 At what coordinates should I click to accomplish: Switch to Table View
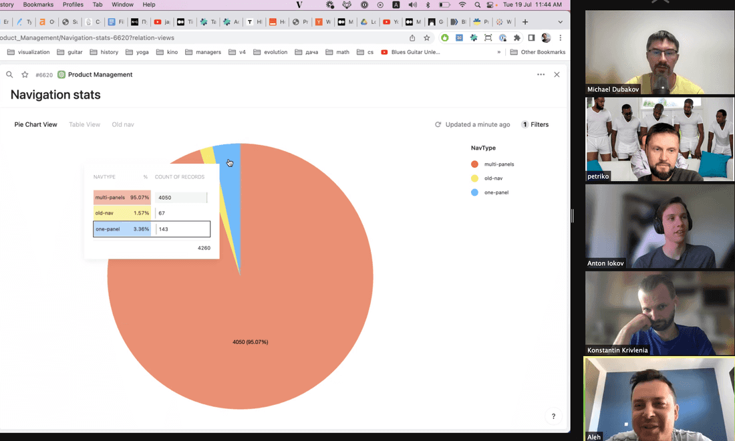pyautogui.click(x=84, y=124)
